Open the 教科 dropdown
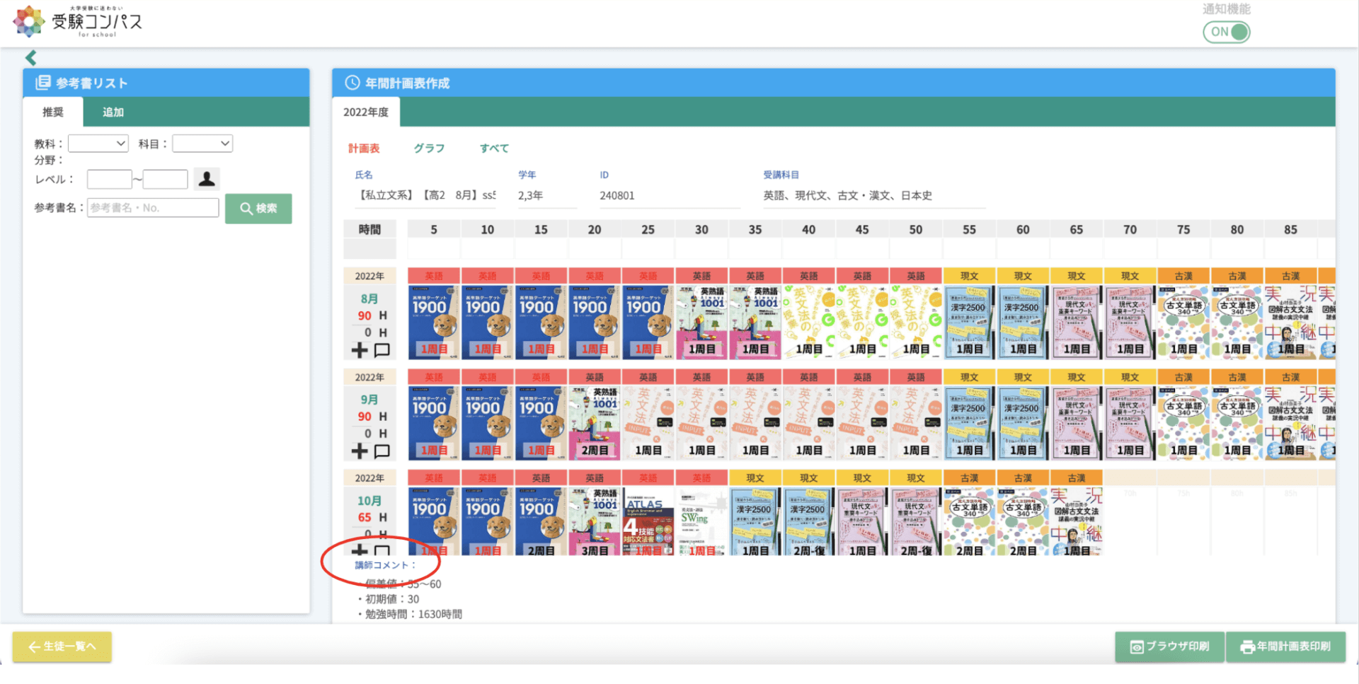Screen dimensions: 1359x684 (x=98, y=144)
